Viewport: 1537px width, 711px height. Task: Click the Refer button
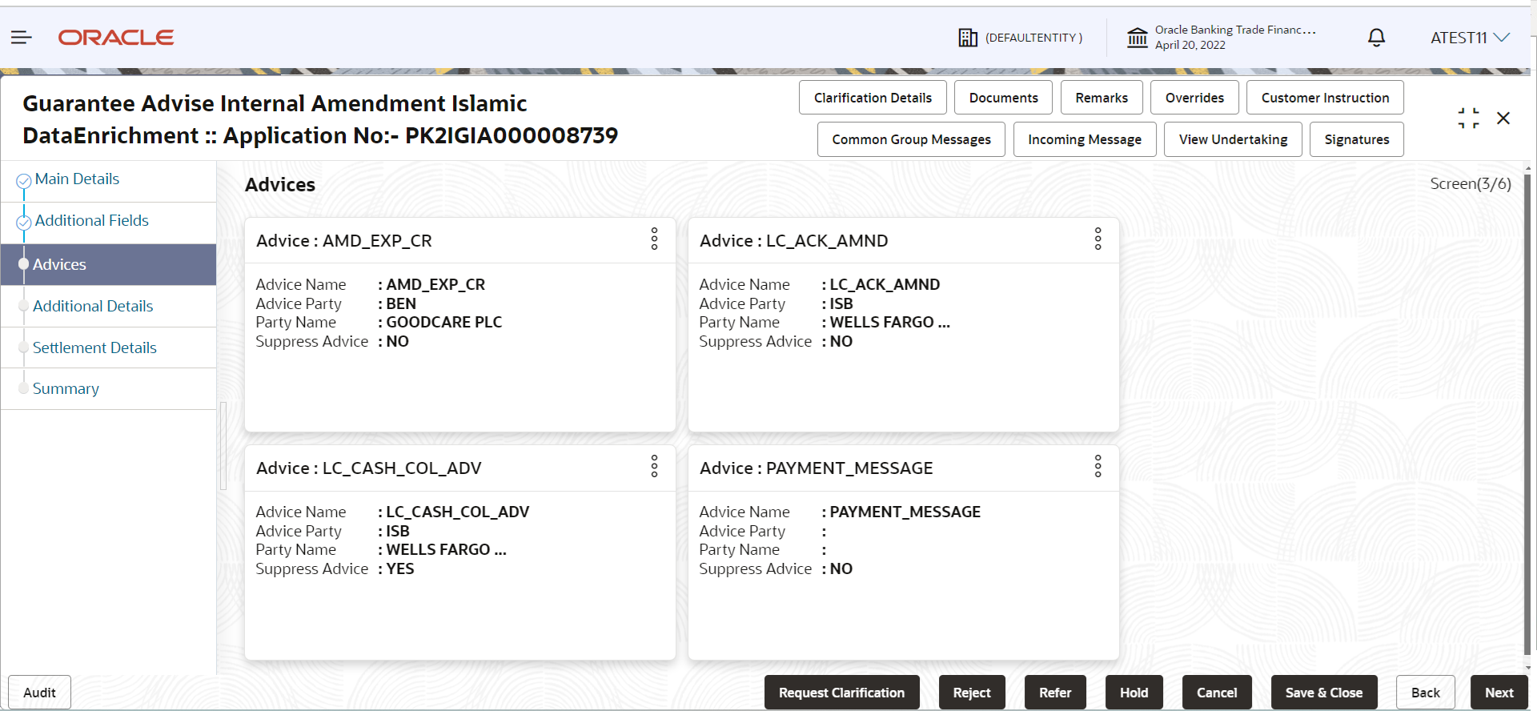(x=1055, y=693)
